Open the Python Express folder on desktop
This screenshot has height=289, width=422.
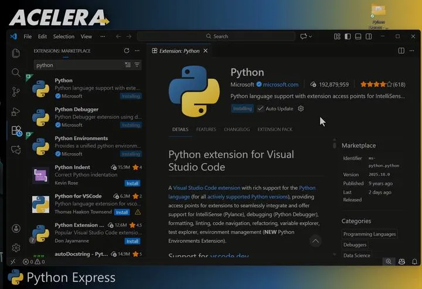[x=379, y=16]
